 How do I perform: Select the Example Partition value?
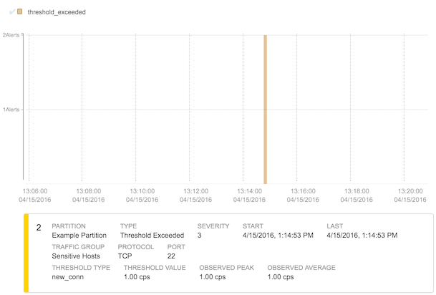pos(79,235)
